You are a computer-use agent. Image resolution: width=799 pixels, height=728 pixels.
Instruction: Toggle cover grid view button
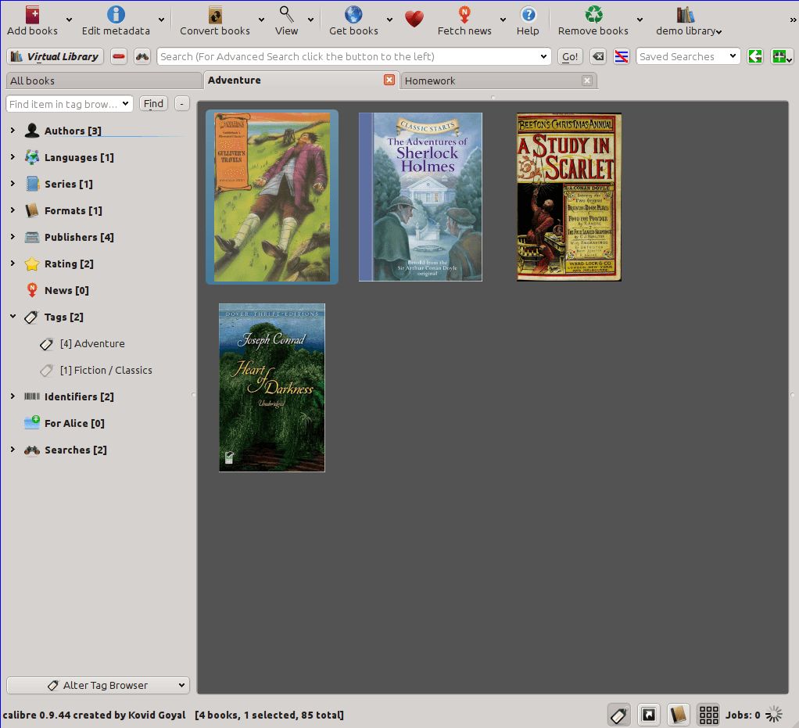click(x=708, y=715)
